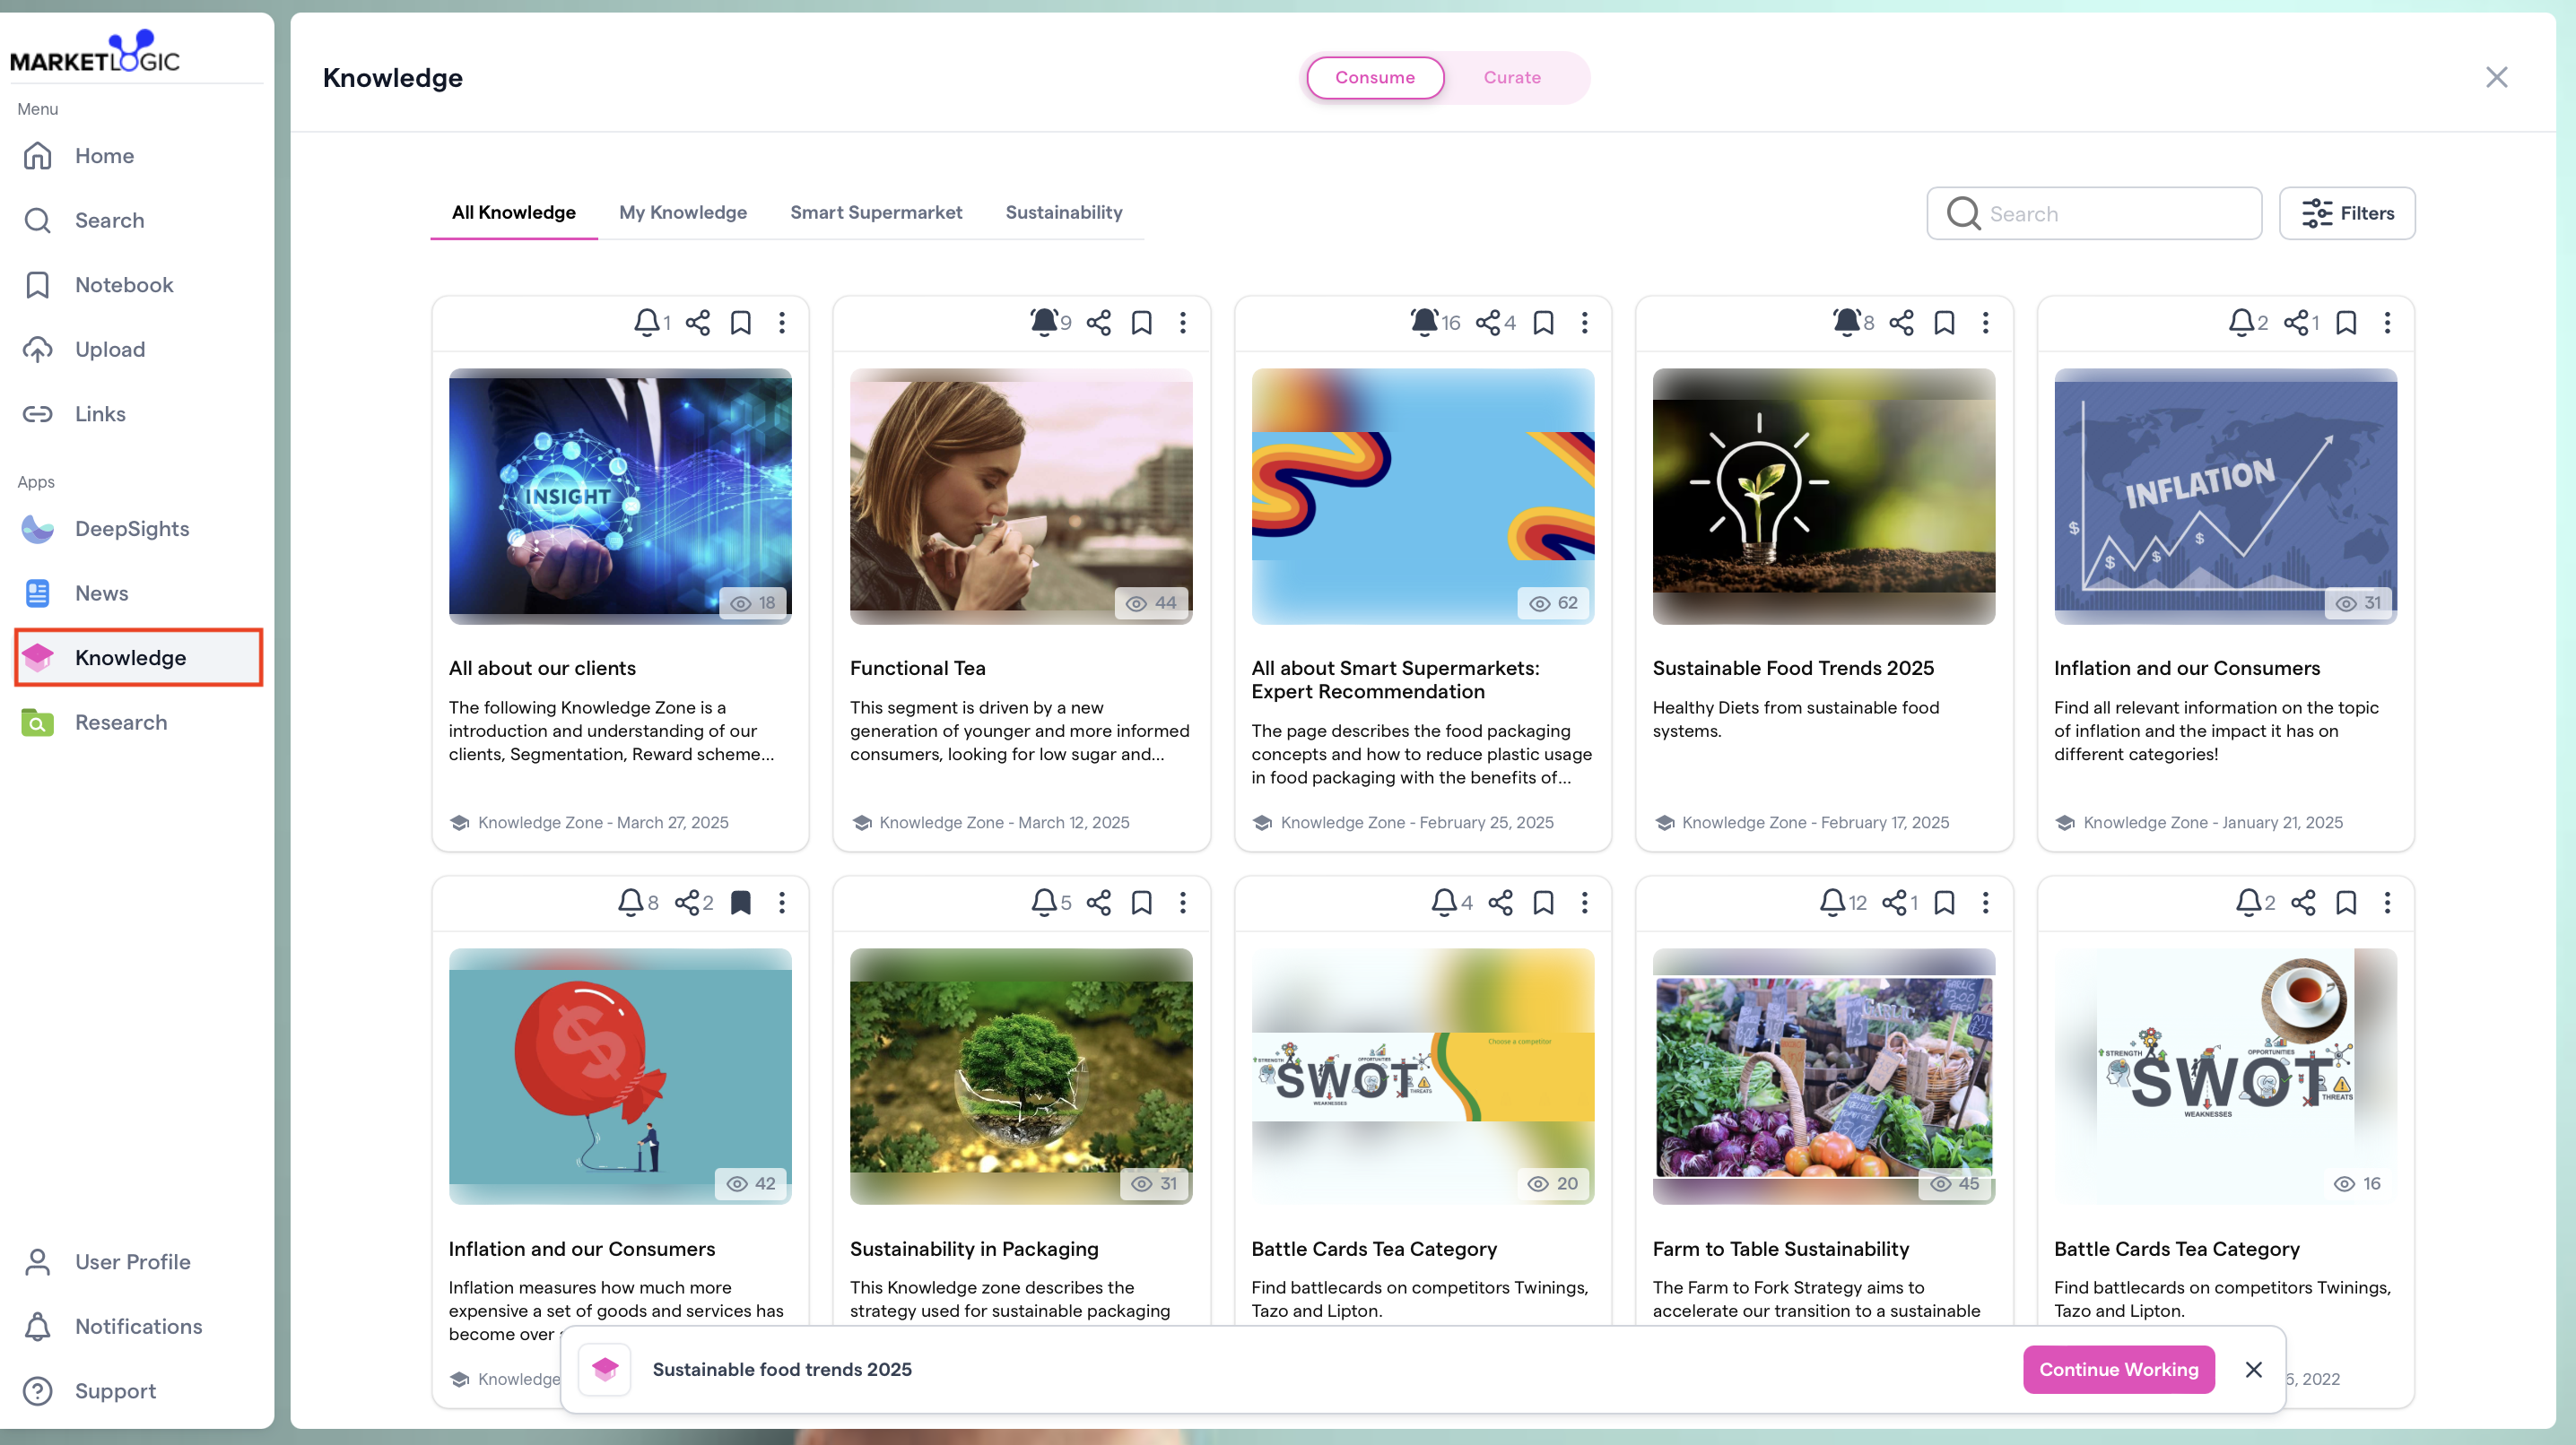Screen dimensions: 2576x1445
Task: Open more options on Functional Tea card
Action: (1183, 322)
